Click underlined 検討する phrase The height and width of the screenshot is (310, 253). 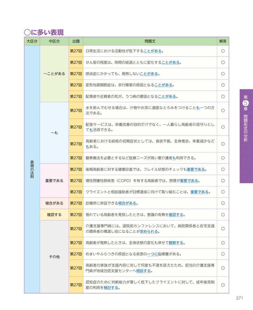(x=111, y=288)
